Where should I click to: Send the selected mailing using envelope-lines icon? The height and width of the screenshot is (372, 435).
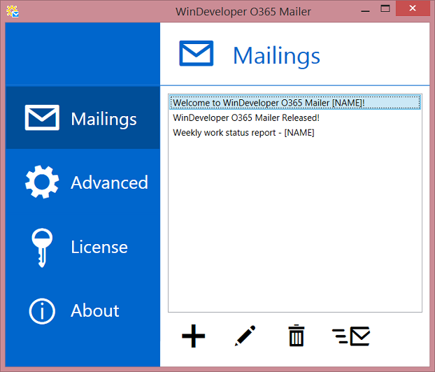(351, 336)
